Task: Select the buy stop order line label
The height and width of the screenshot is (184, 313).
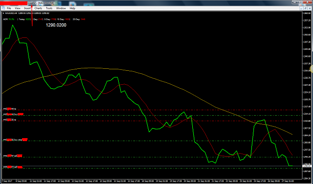Action: pos(15,140)
